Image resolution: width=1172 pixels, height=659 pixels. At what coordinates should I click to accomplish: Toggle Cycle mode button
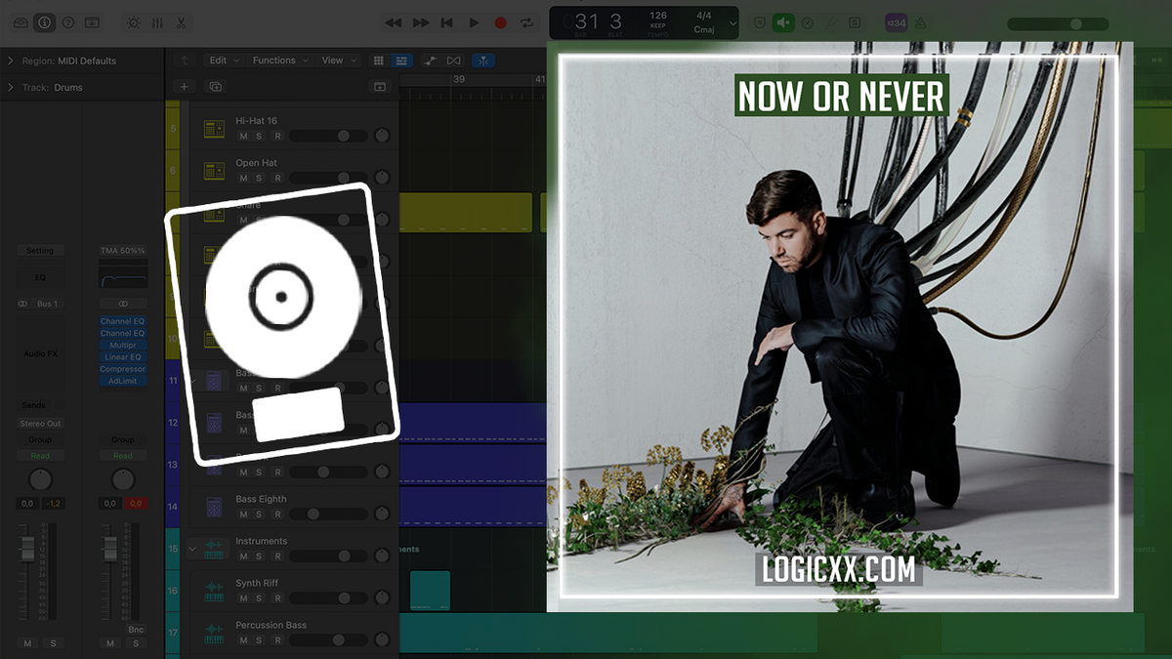coord(527,22)
